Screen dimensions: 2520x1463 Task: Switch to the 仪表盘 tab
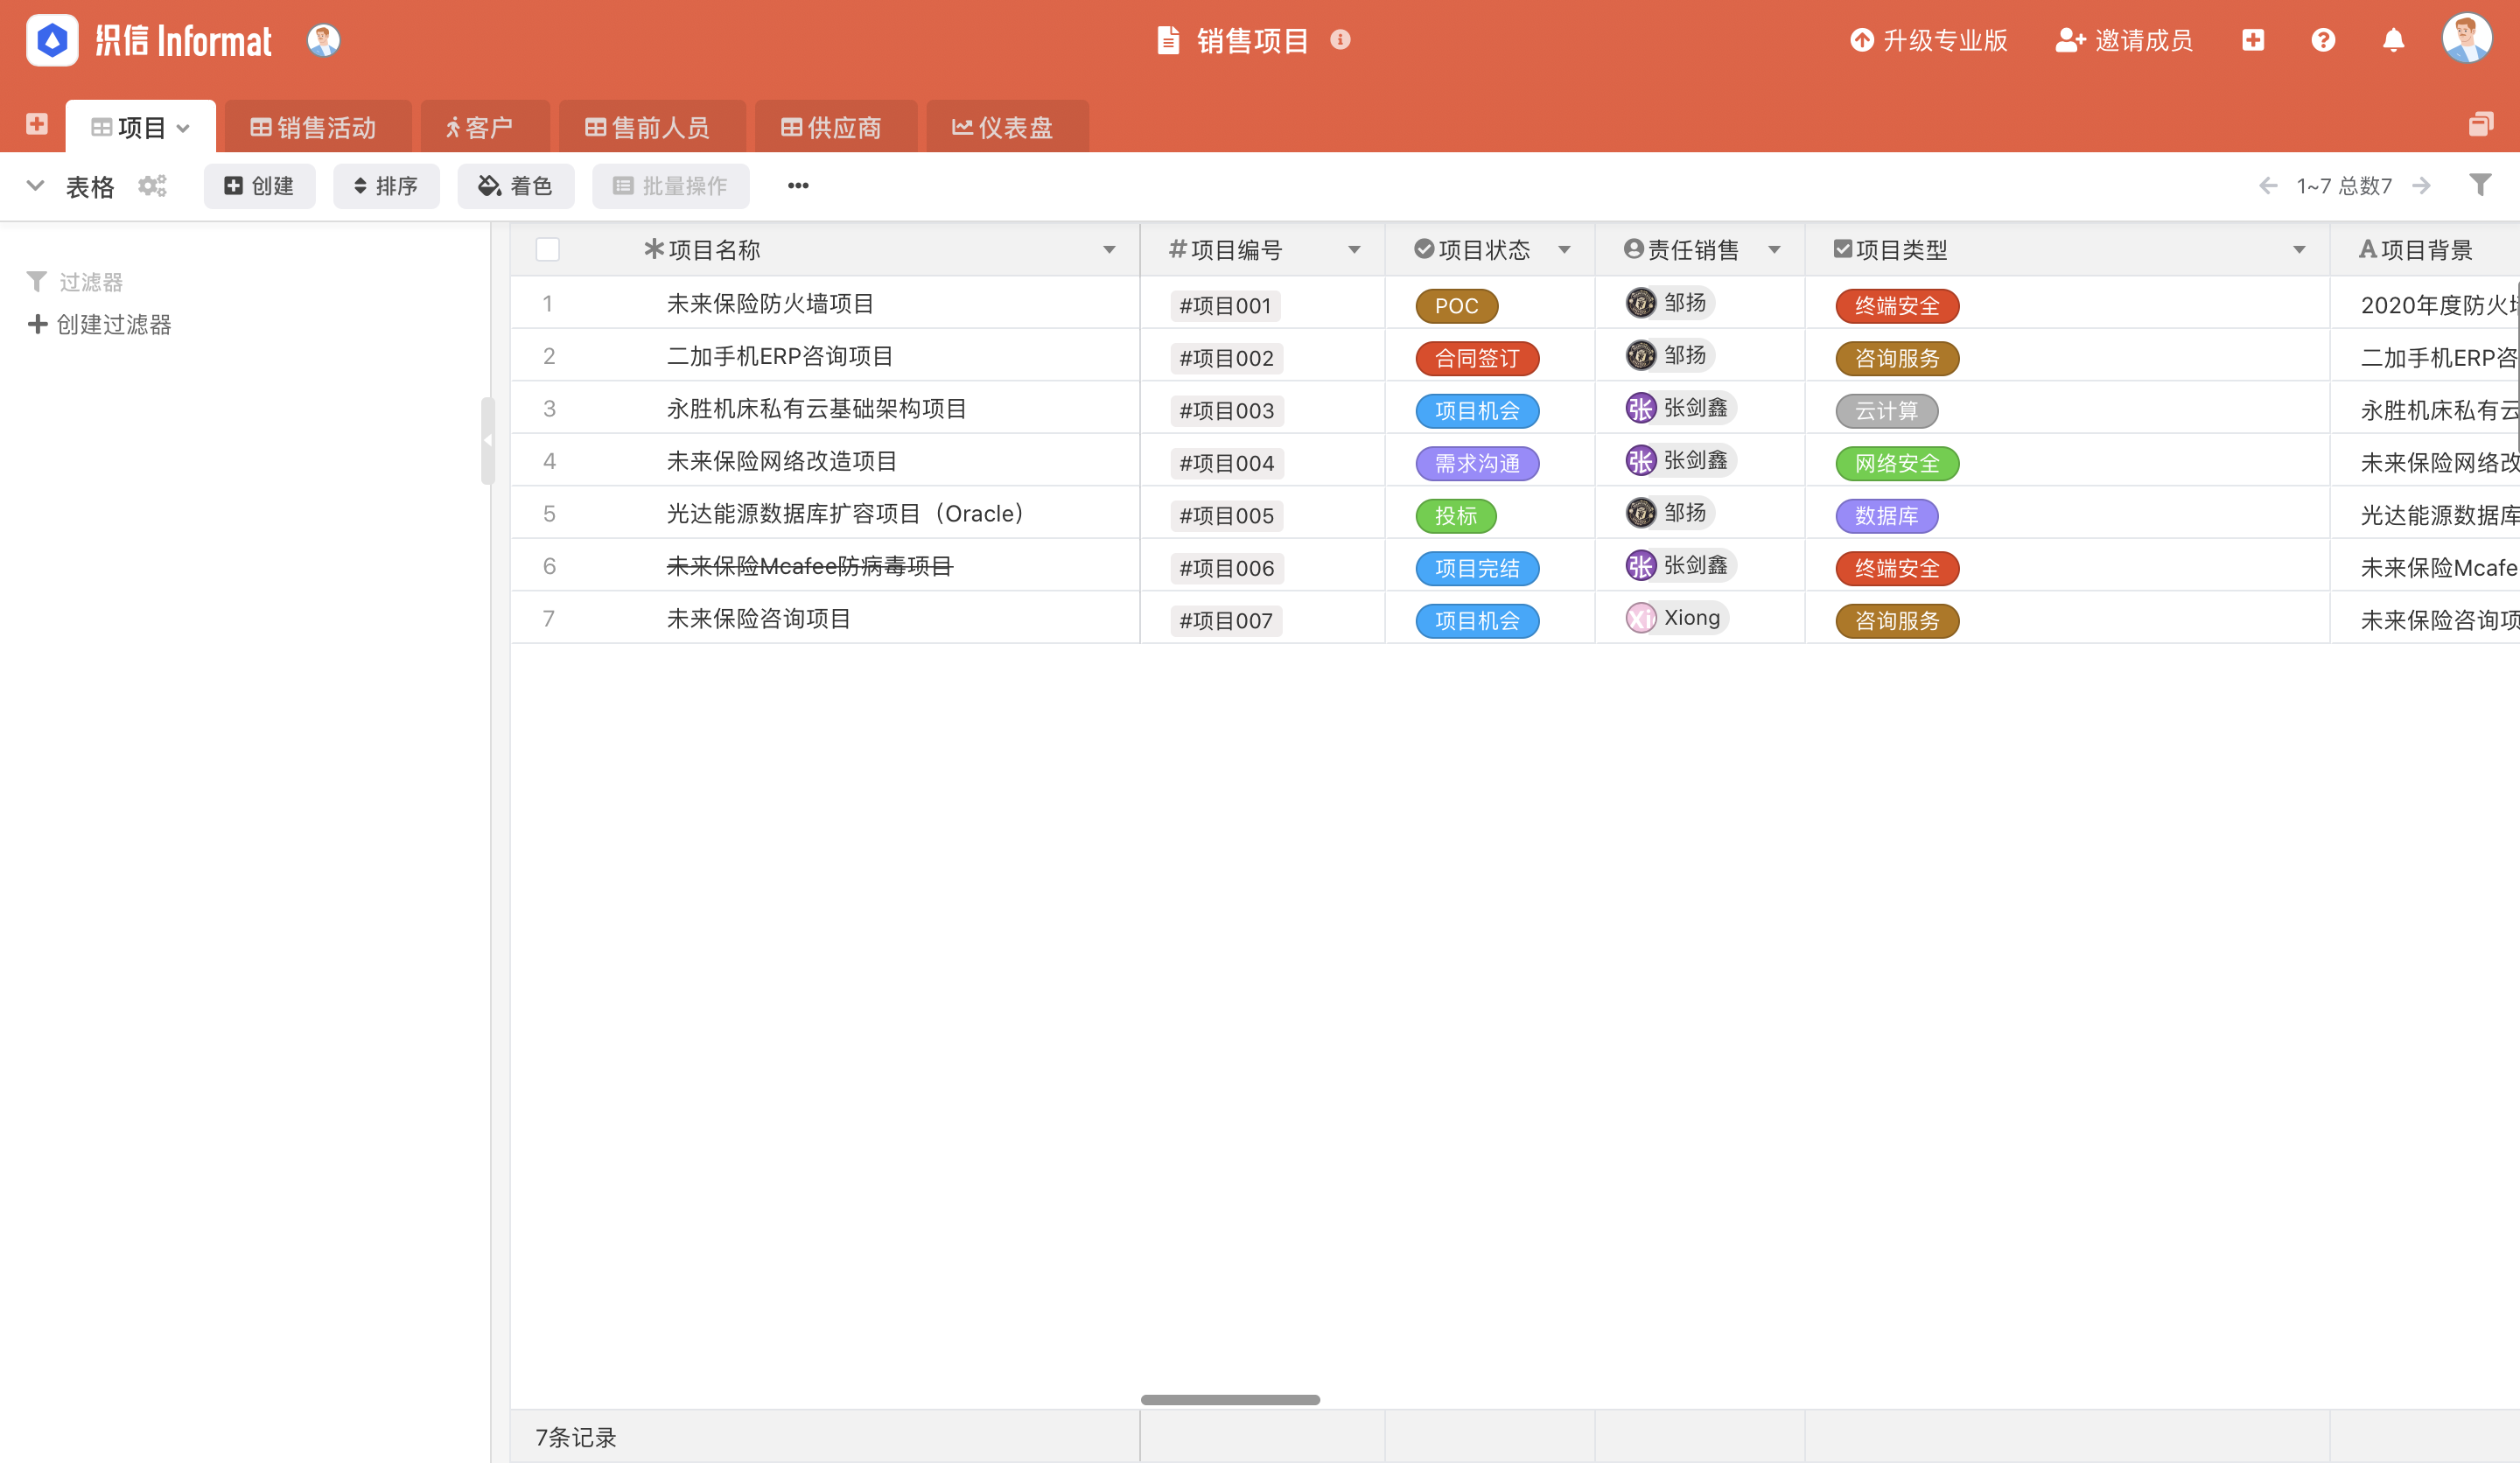click(1006, 126)
